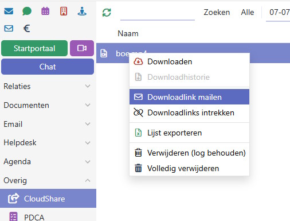Click the euro sign icon
Viewport: 290px width, 221px height.
point(27,29)
